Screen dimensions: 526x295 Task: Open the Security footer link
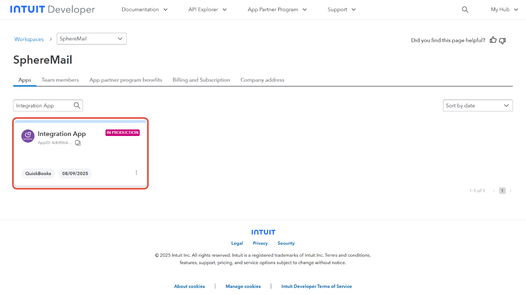[x=286, y=243]
